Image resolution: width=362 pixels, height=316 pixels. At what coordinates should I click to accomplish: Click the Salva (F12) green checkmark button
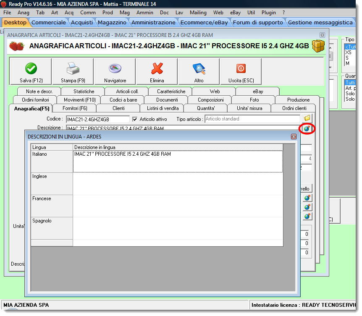31,72
